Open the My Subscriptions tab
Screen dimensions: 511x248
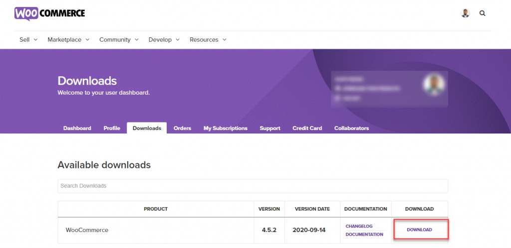pyautogui.click(x=226, y=128)
